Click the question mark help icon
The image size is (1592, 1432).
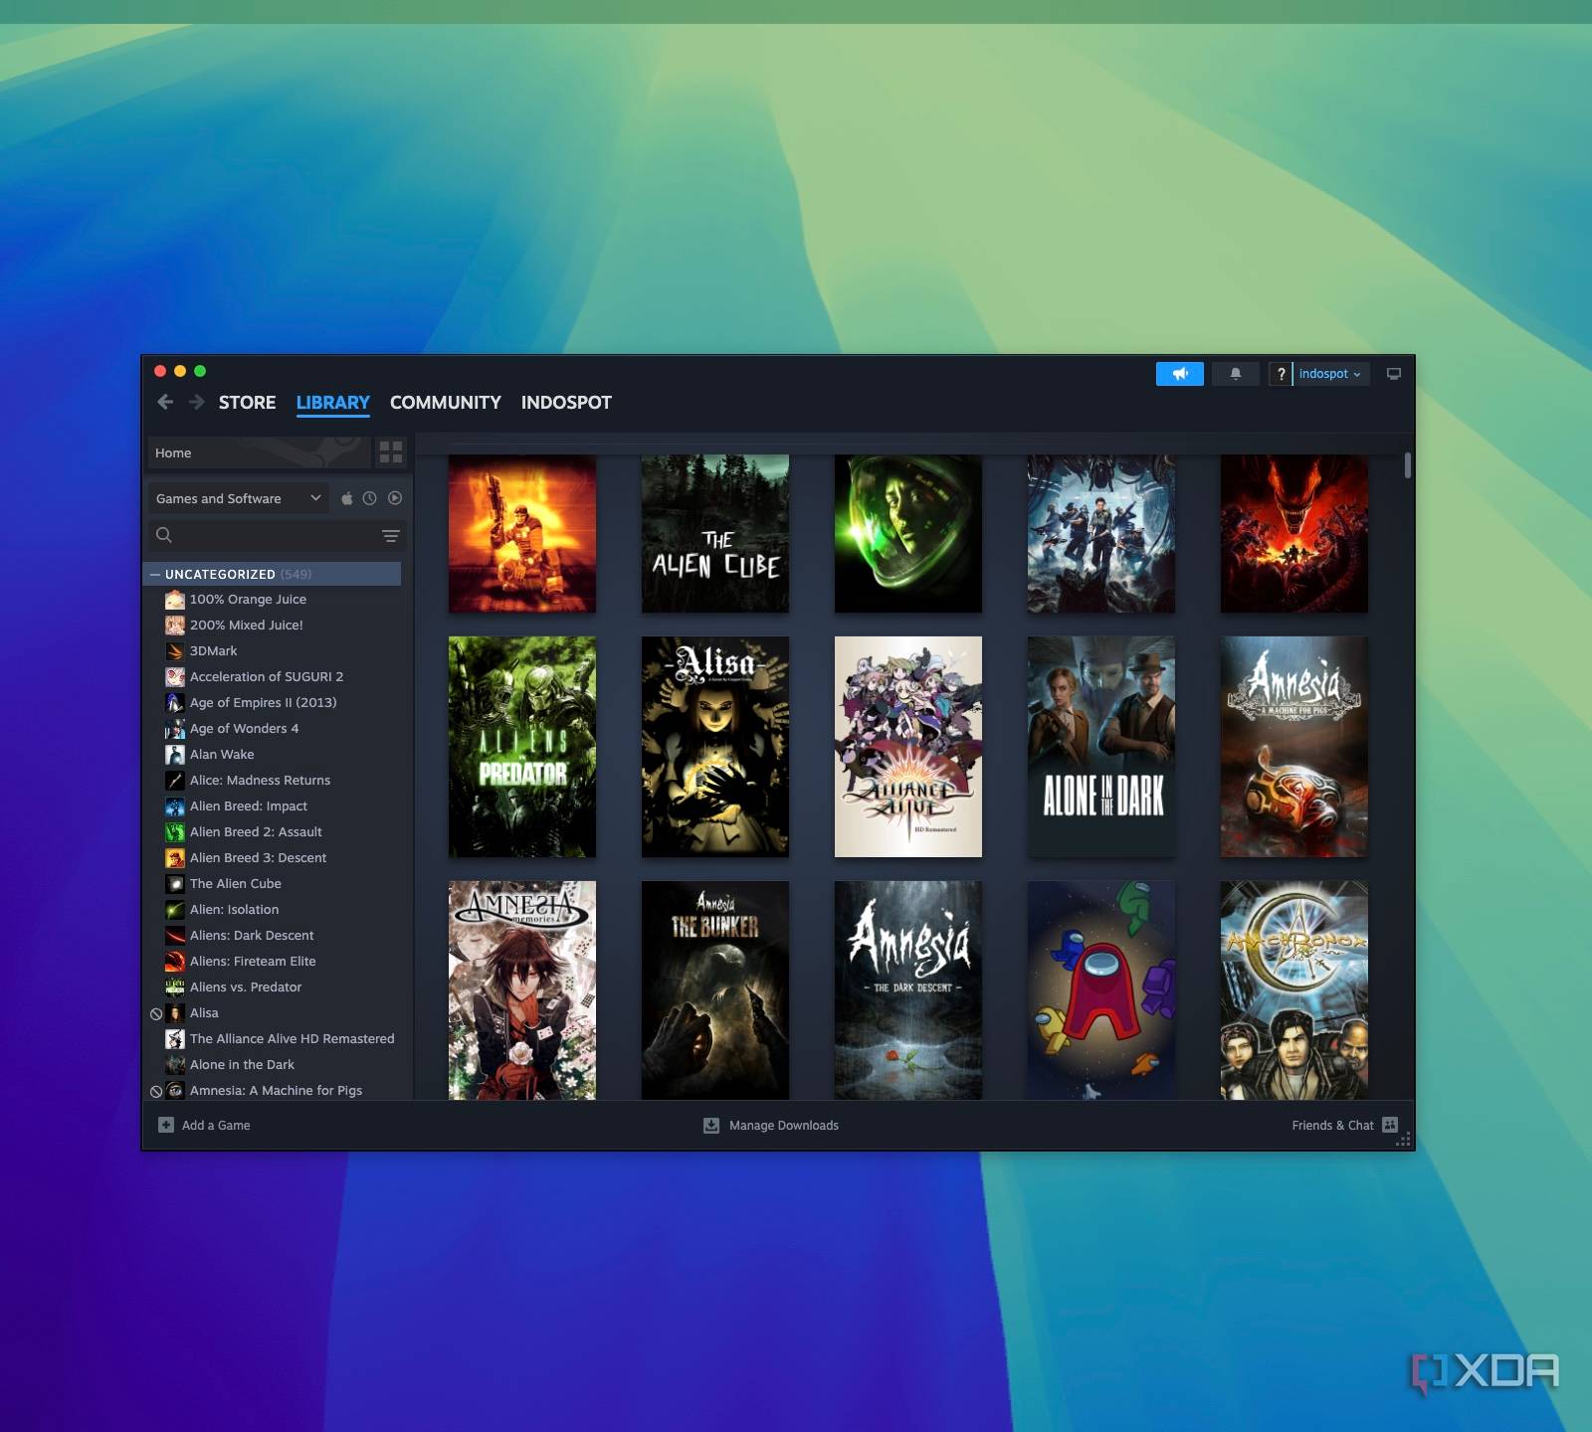1281,374
